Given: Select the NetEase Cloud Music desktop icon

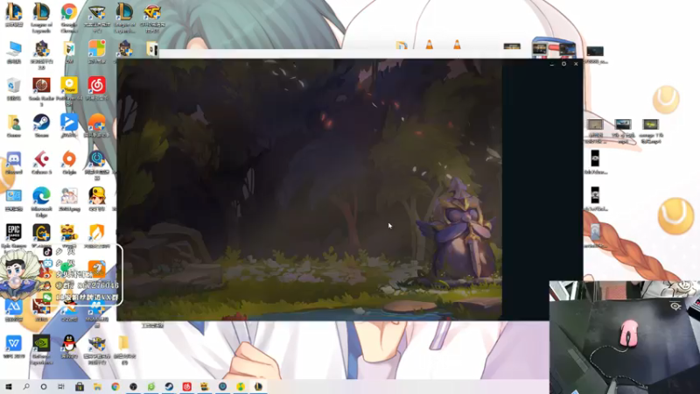Looking at the screenshot, I should (97, 86).
